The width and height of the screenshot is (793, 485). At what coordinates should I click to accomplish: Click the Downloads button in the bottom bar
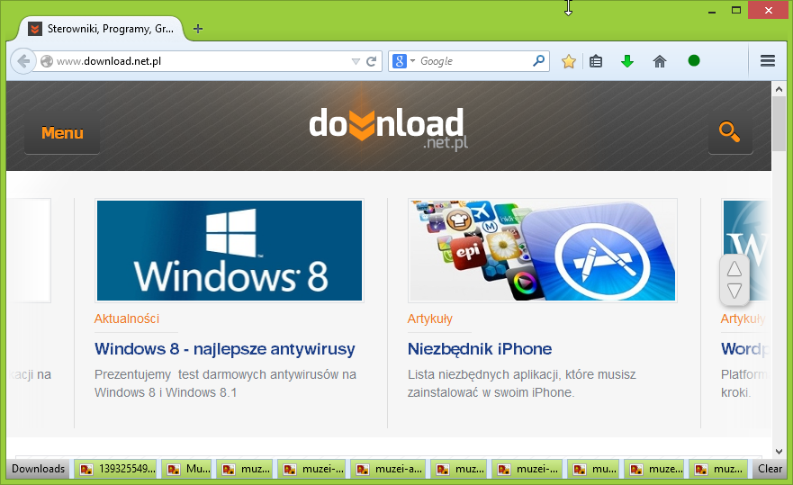pyautogui.click(x=39, y=469)
